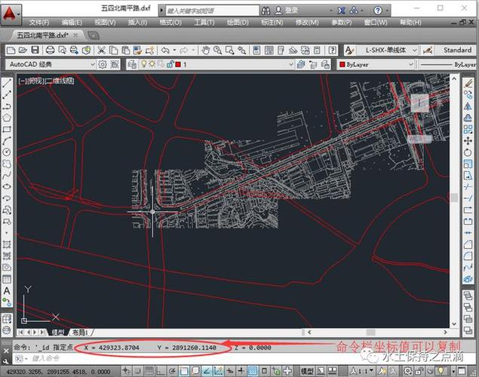Activate the Pan hand tool
479x377 pixels.
pos(206,50)
